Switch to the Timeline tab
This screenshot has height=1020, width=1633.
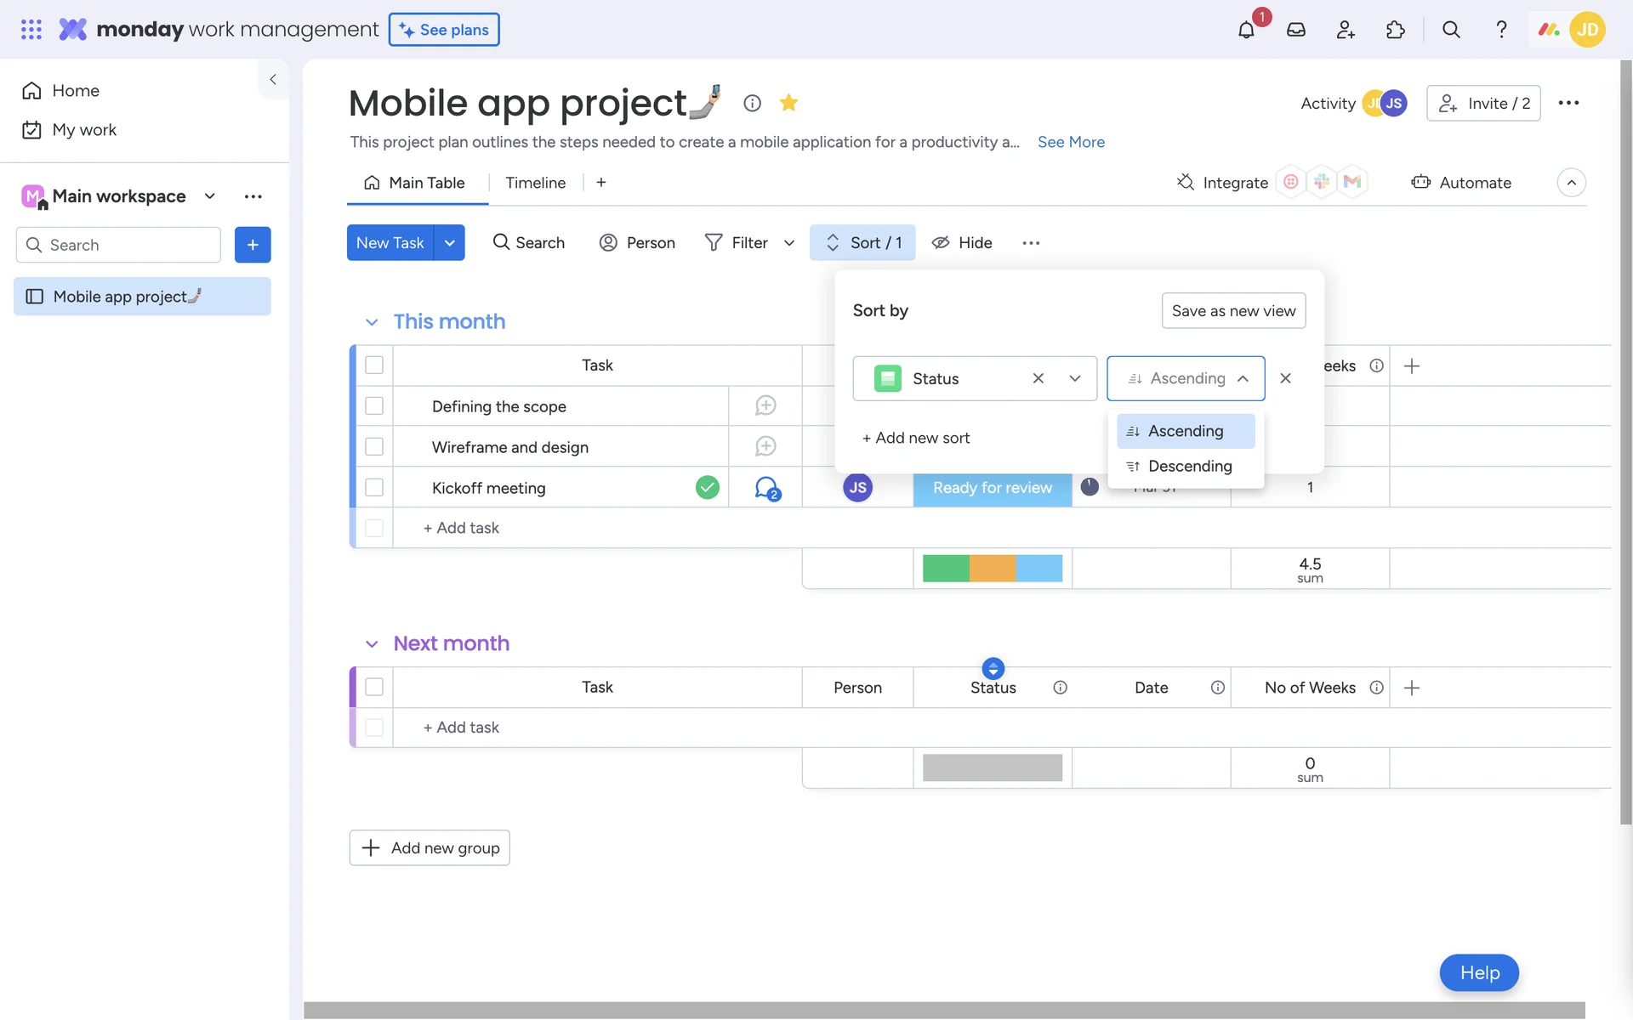(x=535, y=183)
